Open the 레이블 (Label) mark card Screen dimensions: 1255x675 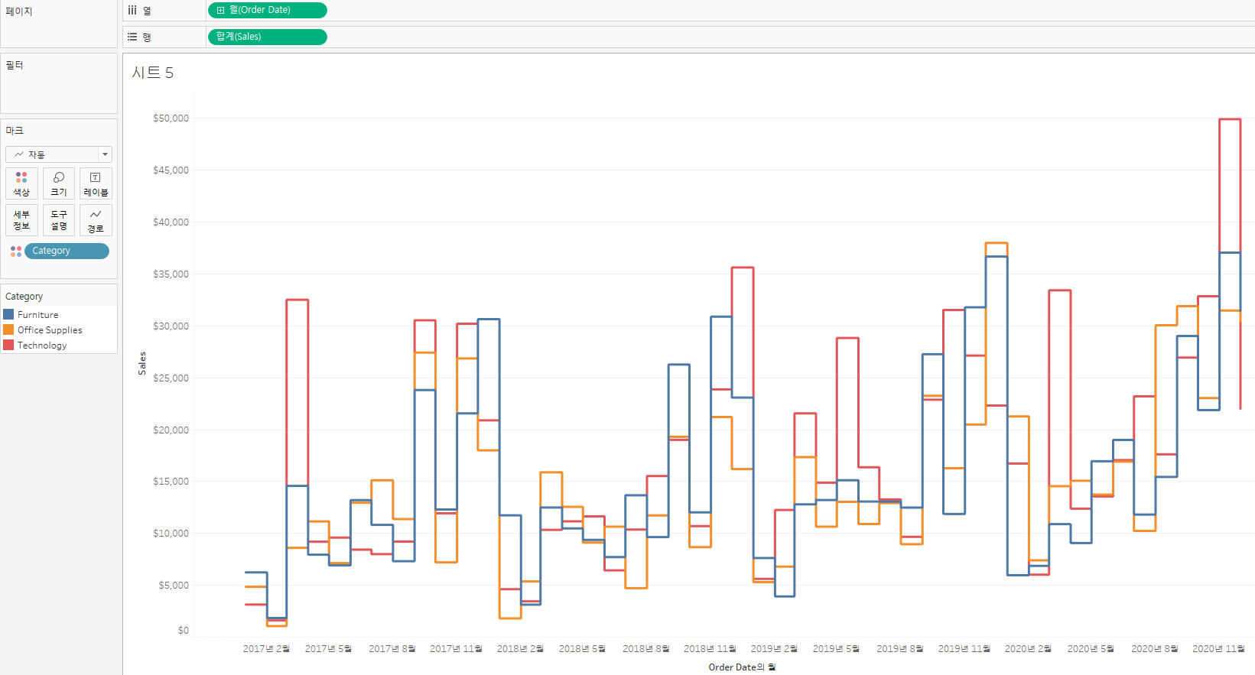point(96,183)
